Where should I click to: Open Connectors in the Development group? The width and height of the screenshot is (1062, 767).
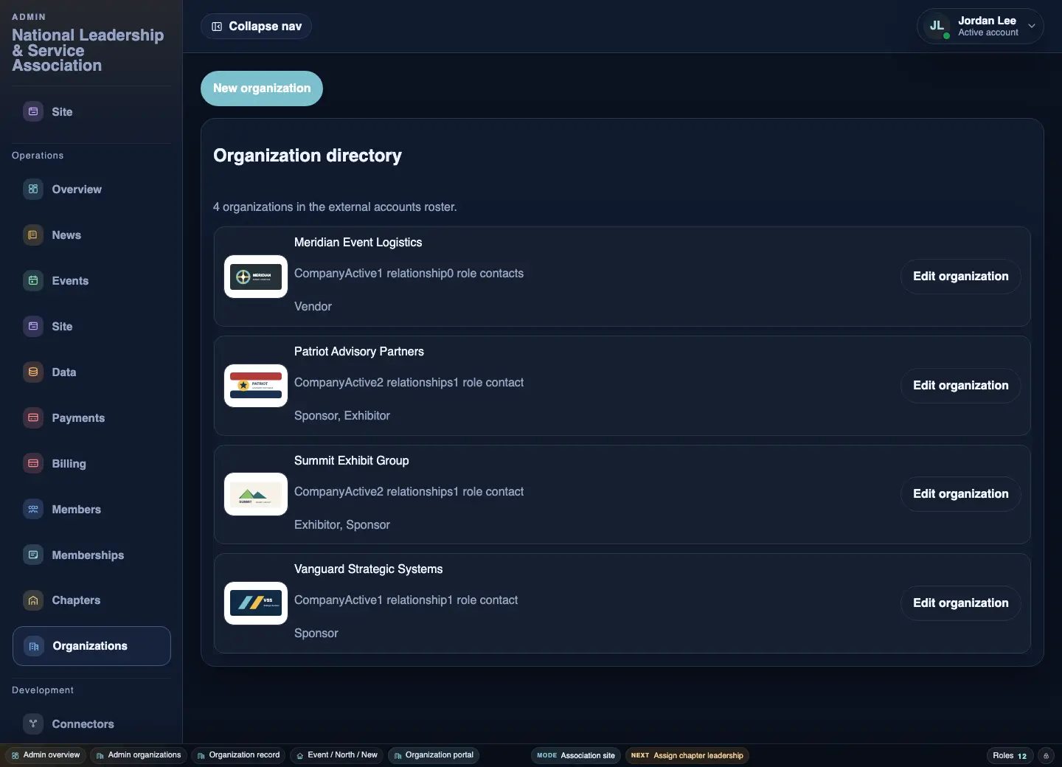(91, 724)
